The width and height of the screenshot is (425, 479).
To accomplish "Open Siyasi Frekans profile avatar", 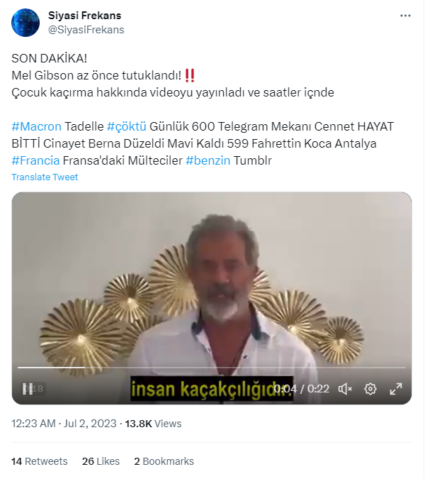I will click(25, 23).
